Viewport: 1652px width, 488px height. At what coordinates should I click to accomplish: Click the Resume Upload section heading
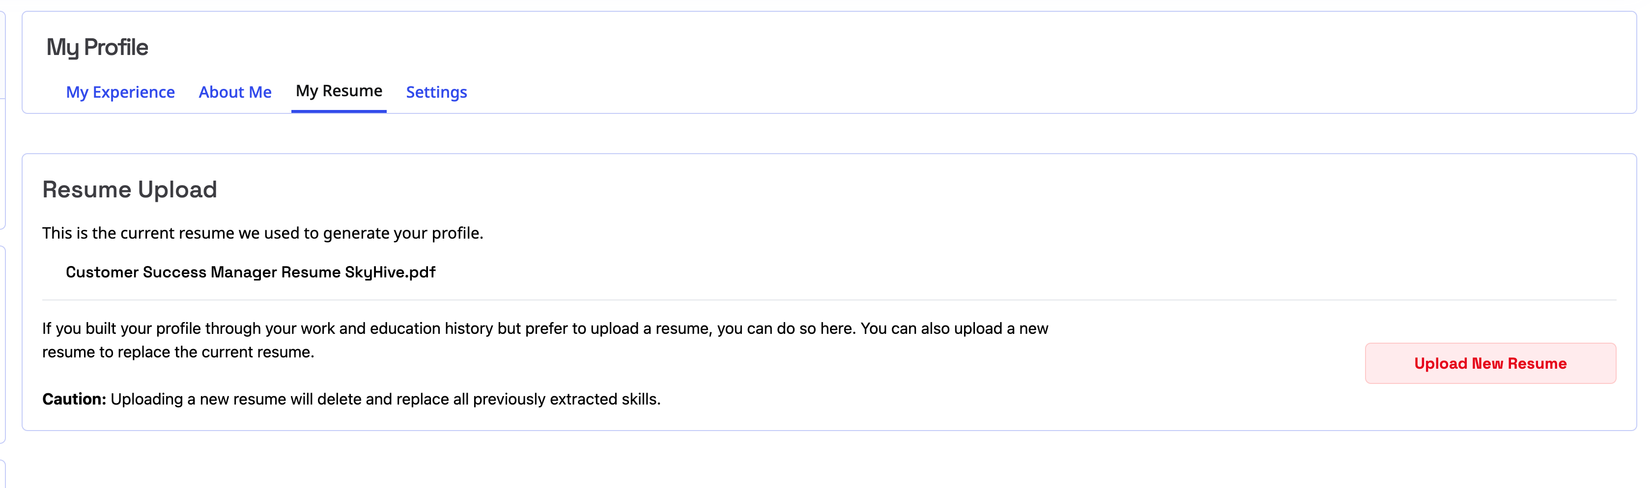[130, 190]
